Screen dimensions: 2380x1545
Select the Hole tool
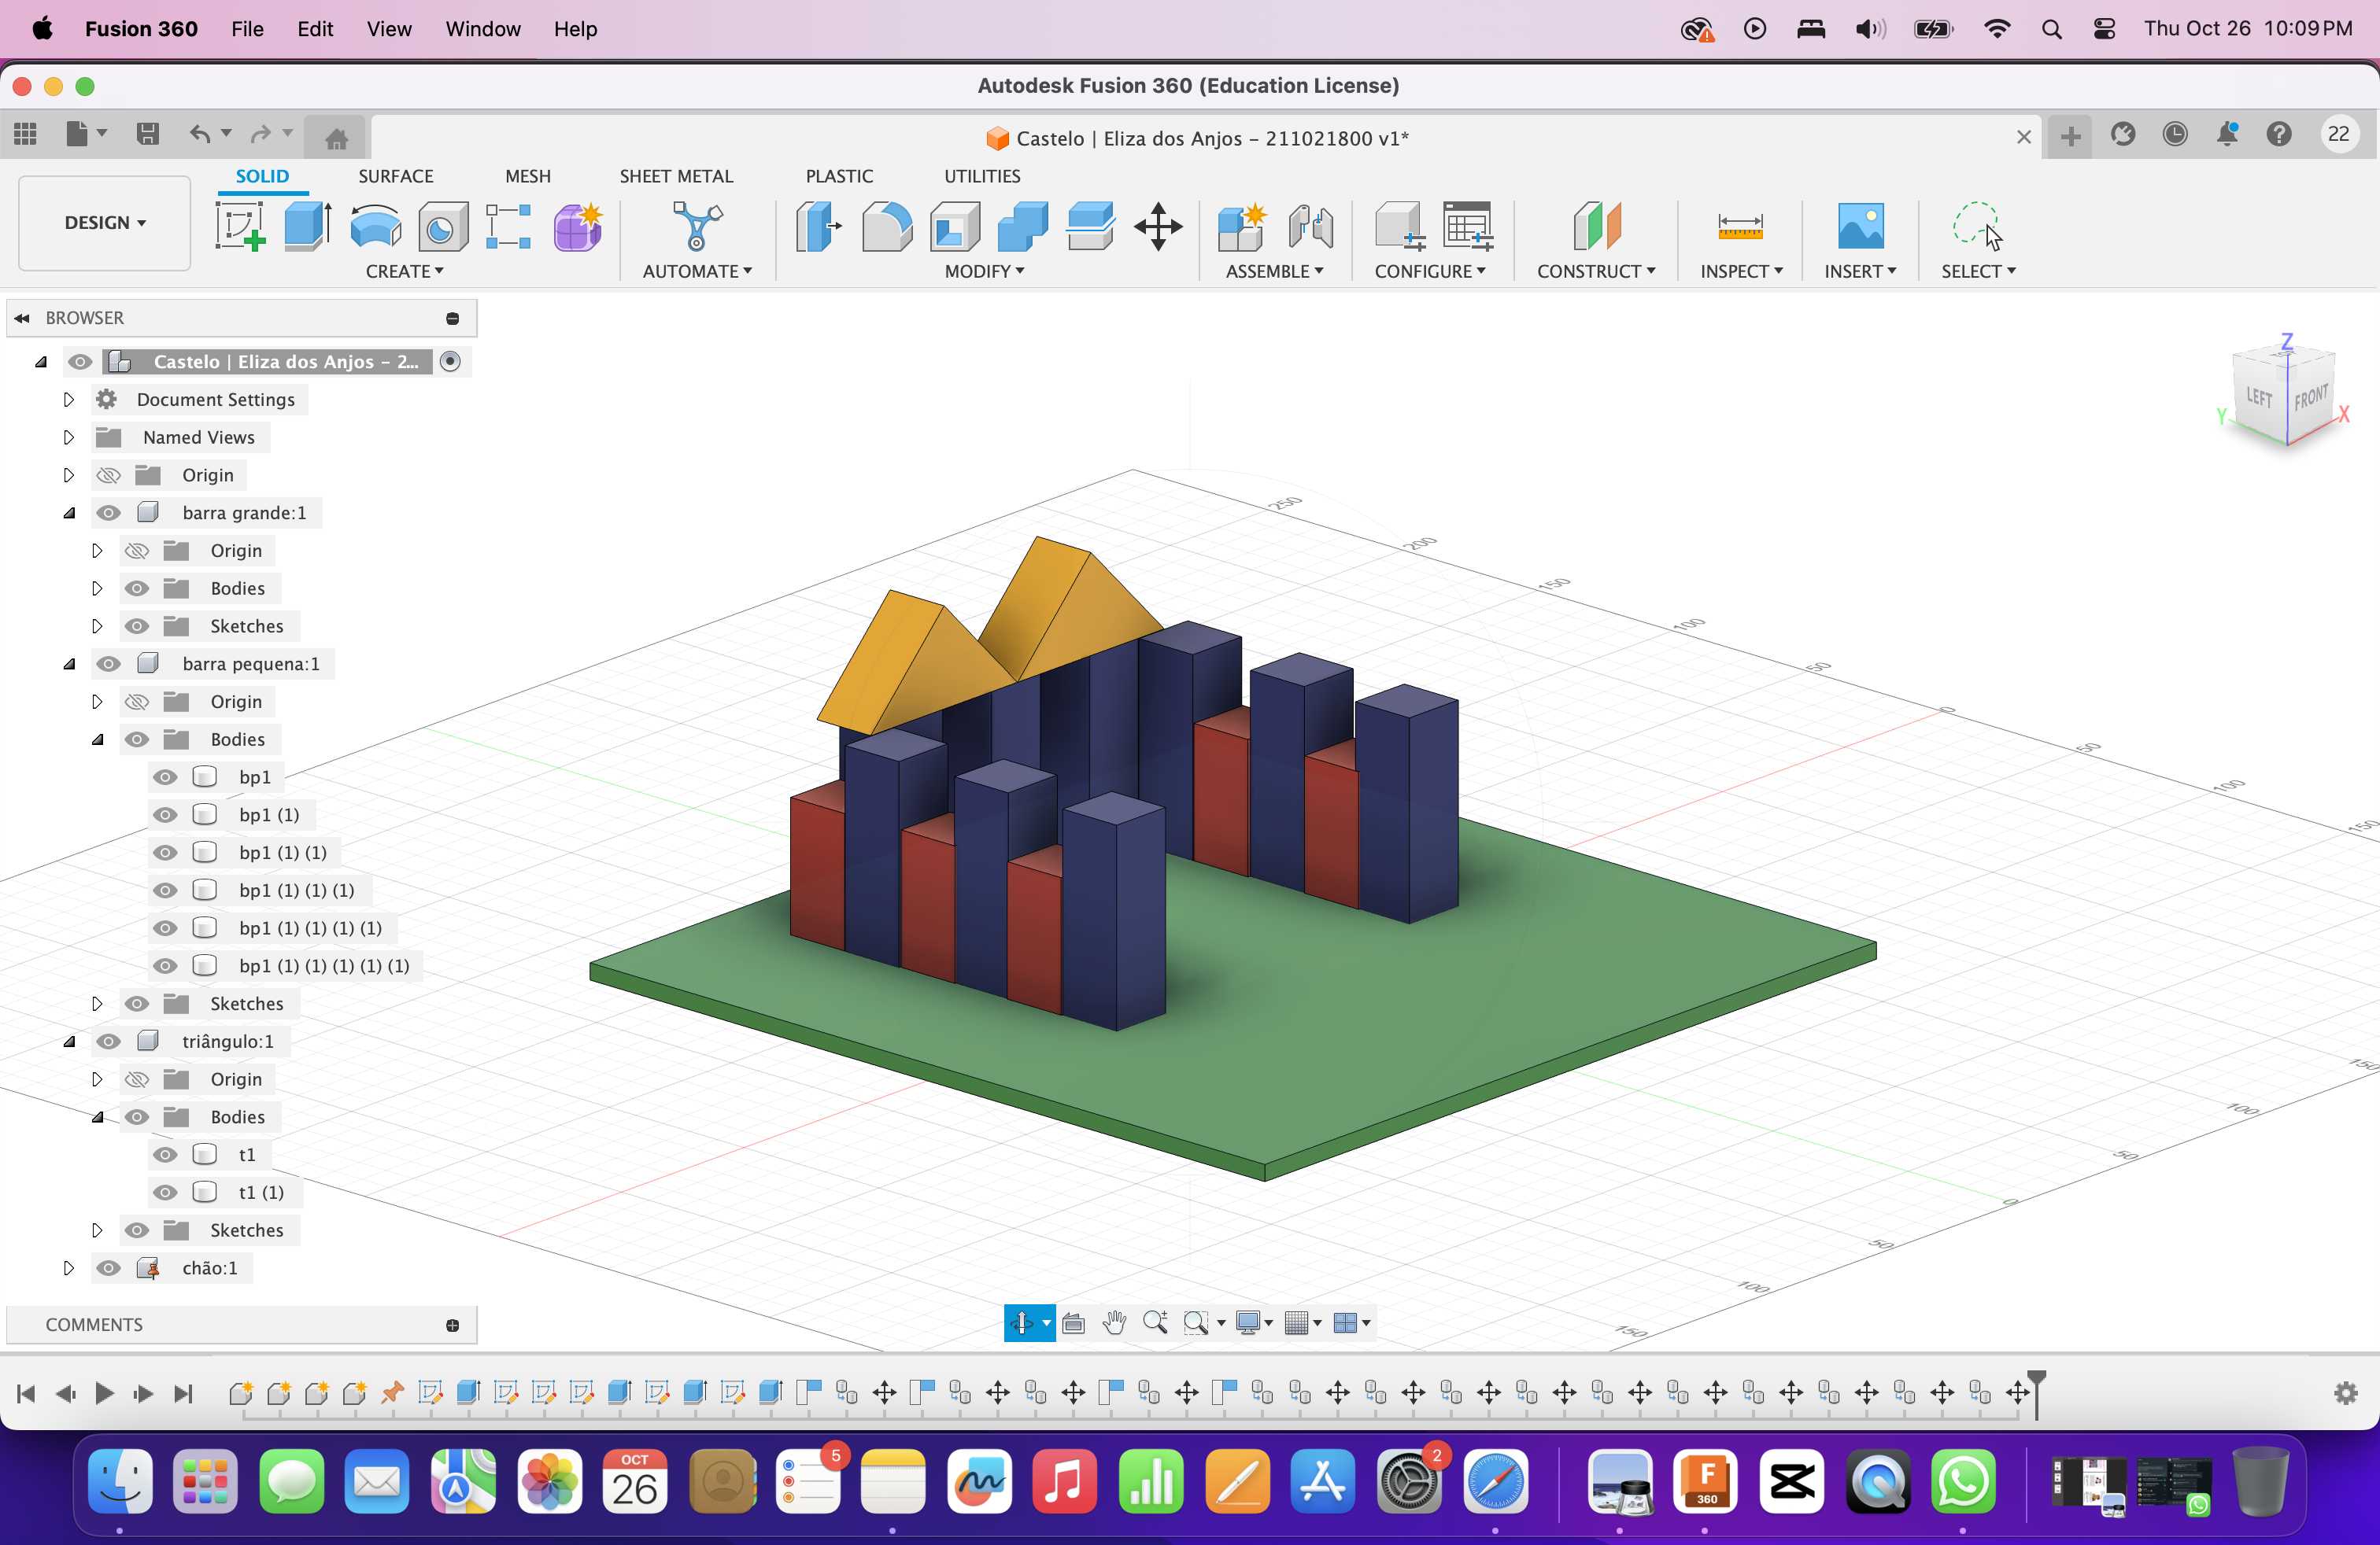(x=443, y=226)
